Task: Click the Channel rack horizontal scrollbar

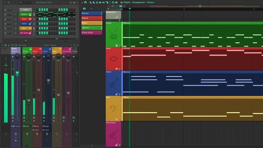Action: pyautogui.click(x=57, y=39)
